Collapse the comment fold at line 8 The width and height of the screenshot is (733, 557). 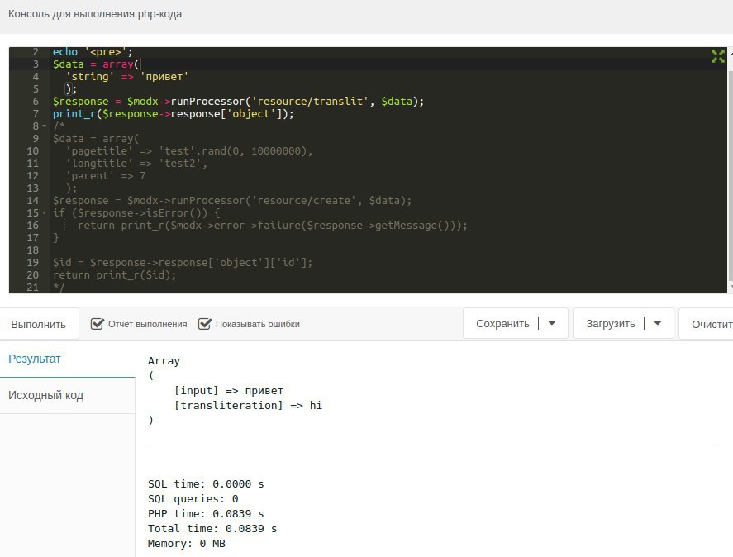click(x=45, y=126)
